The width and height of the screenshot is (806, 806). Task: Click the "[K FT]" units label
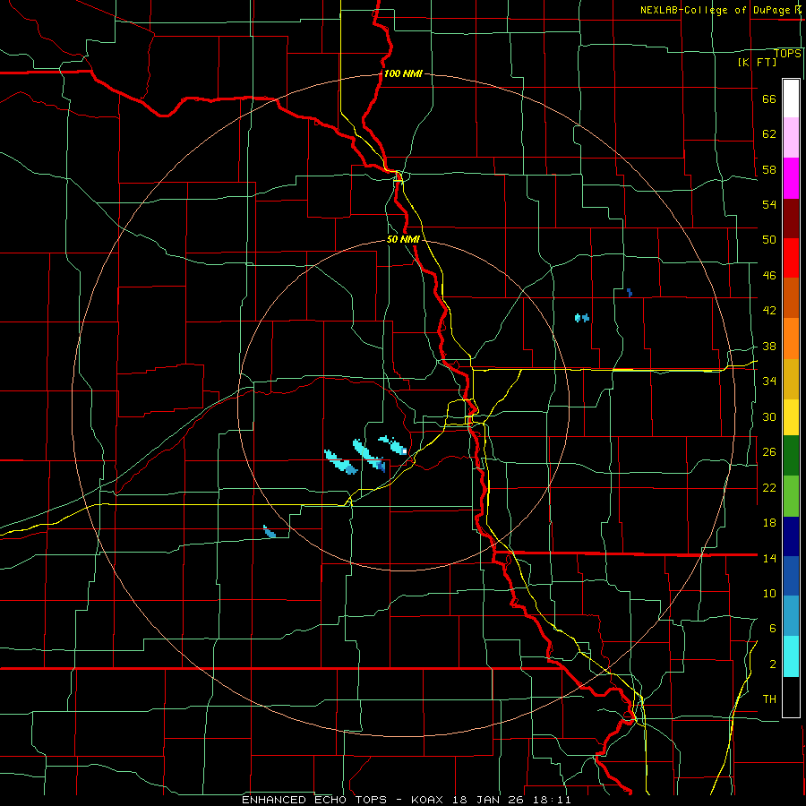pos(757,62)
